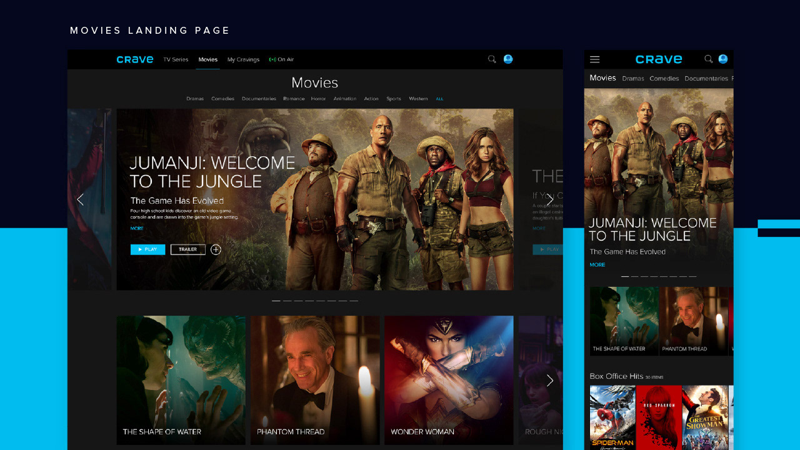This screenshot has height=450, width=800.
Task: Play Jumanji with the Play button
Action: click(147, 249)
